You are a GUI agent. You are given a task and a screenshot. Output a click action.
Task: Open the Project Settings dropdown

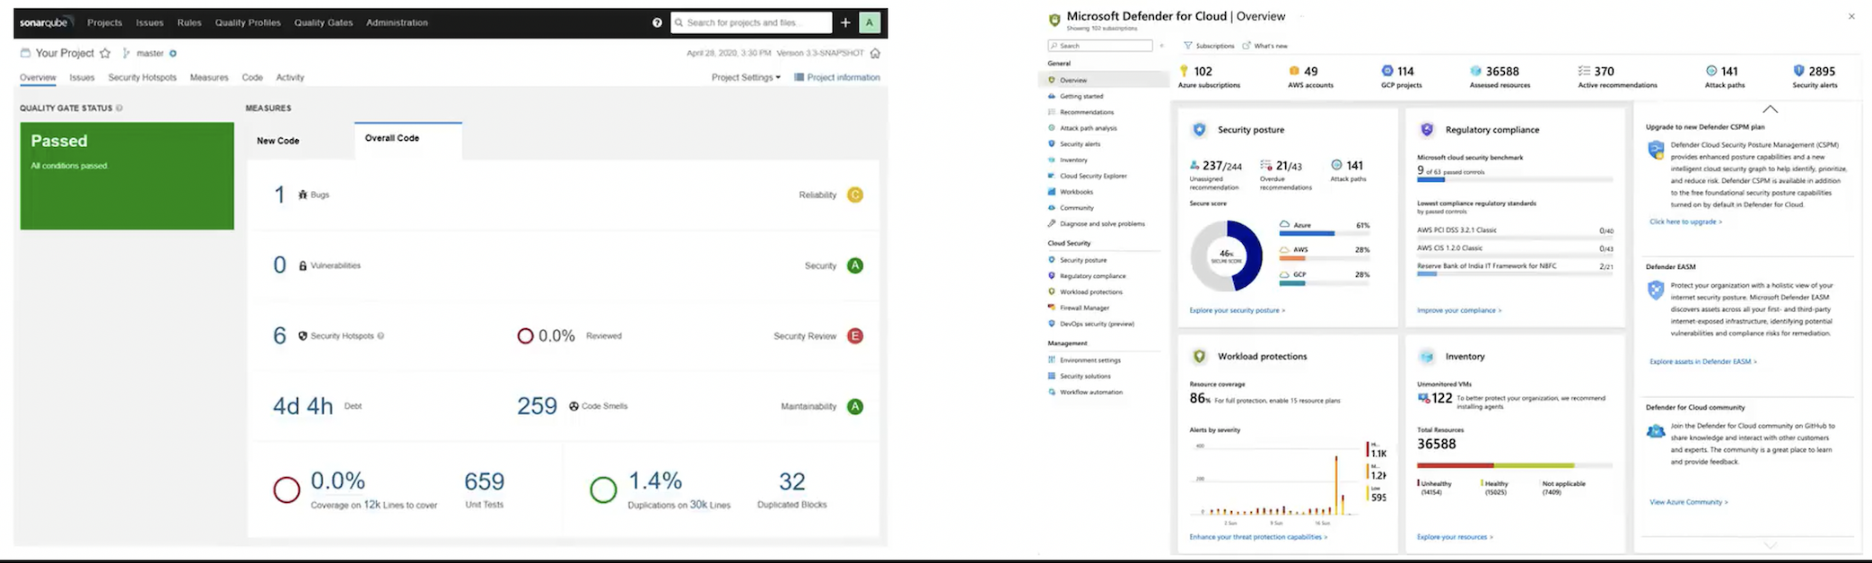[745, 78]
